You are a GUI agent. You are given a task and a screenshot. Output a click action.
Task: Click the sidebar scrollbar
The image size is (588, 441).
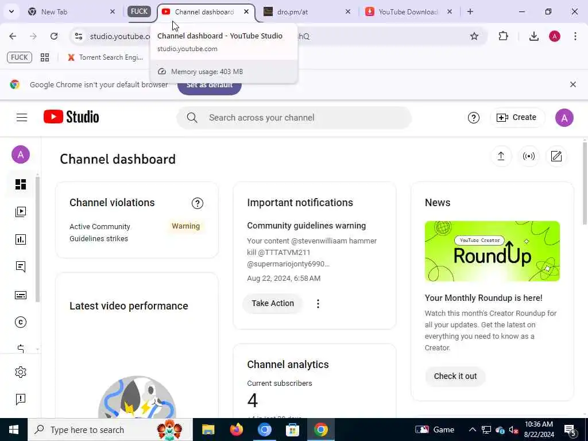37,239
